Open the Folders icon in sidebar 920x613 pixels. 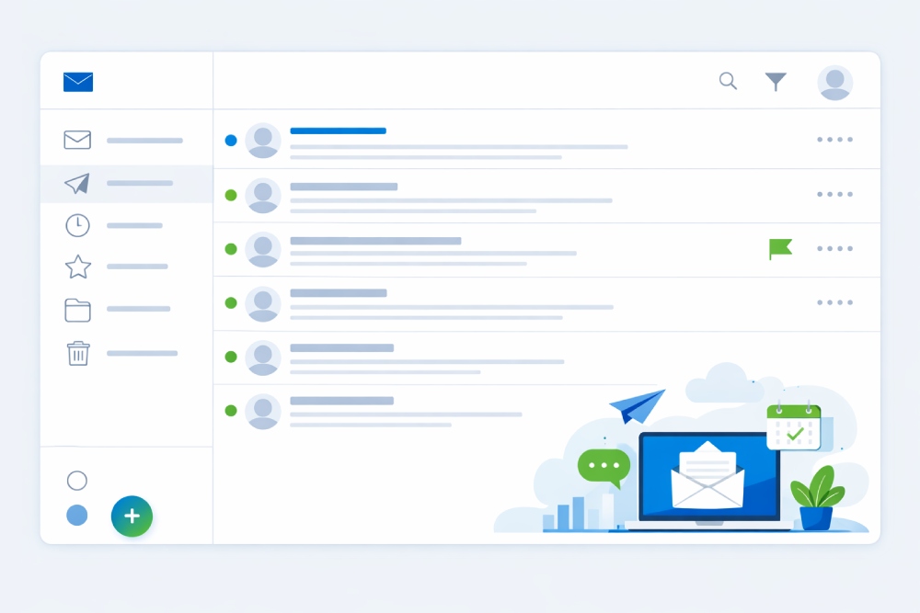77,310
